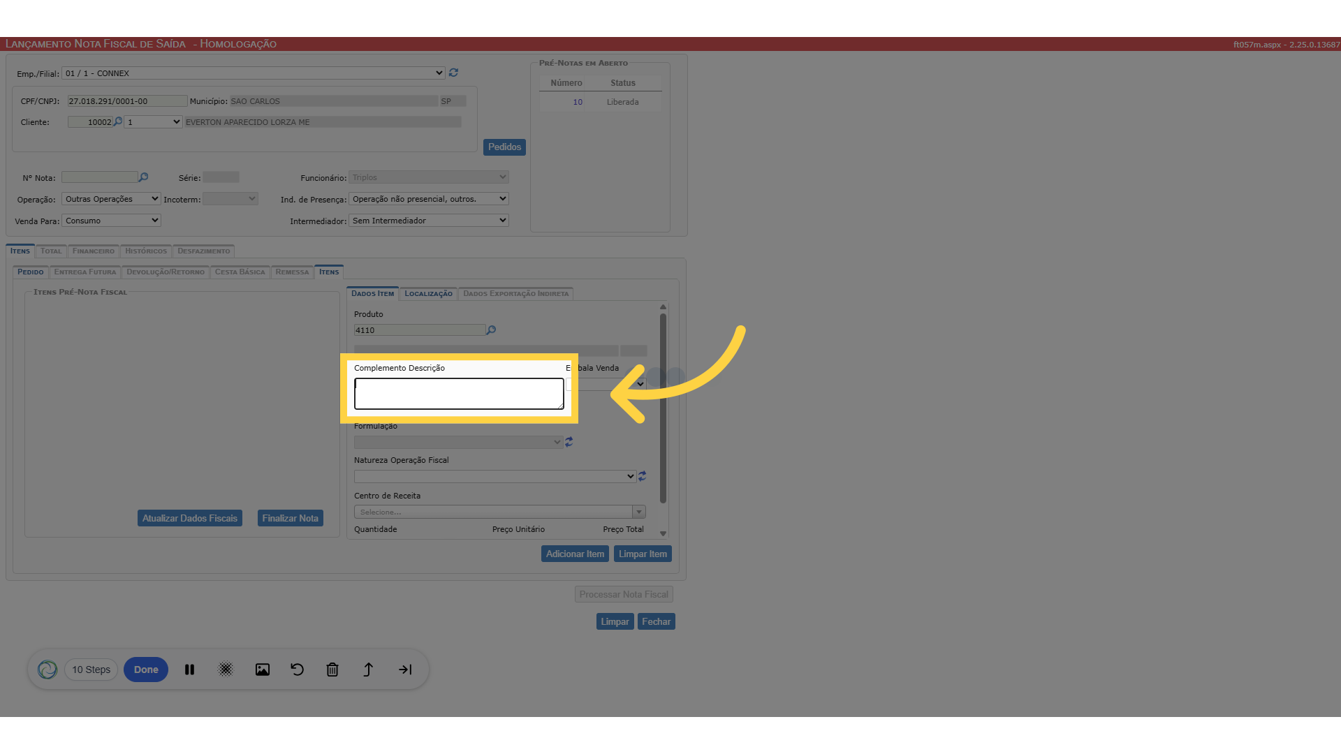Screen dimensions: 1341x754
Task: Search Nº Nota with magnifier icon
Action: (143, 177)
